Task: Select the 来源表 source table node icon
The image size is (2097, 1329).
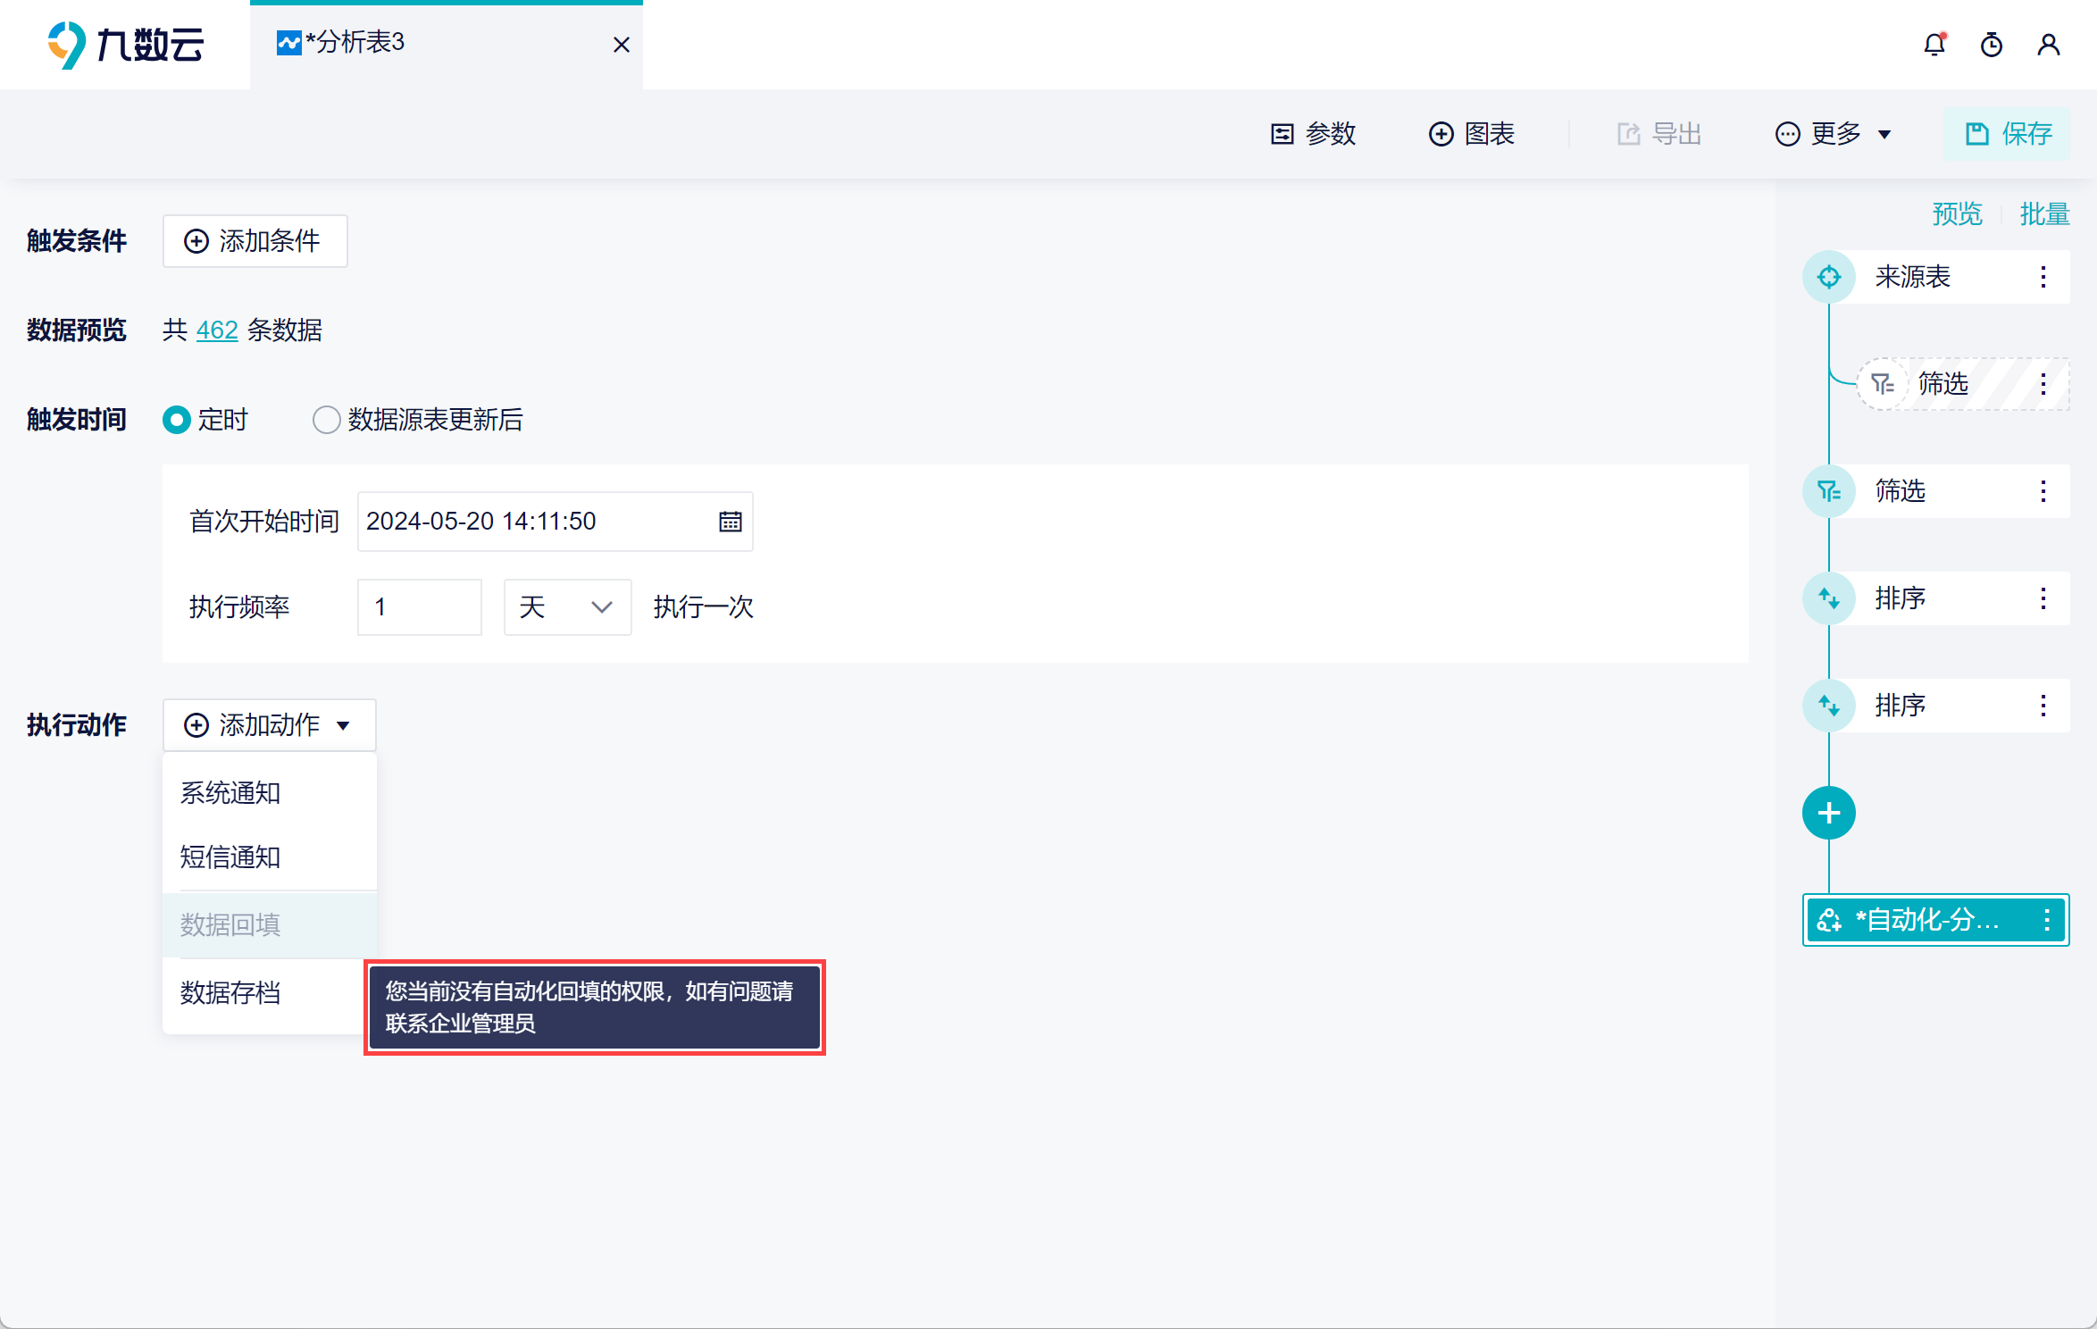Action: tap(1828, 277)
